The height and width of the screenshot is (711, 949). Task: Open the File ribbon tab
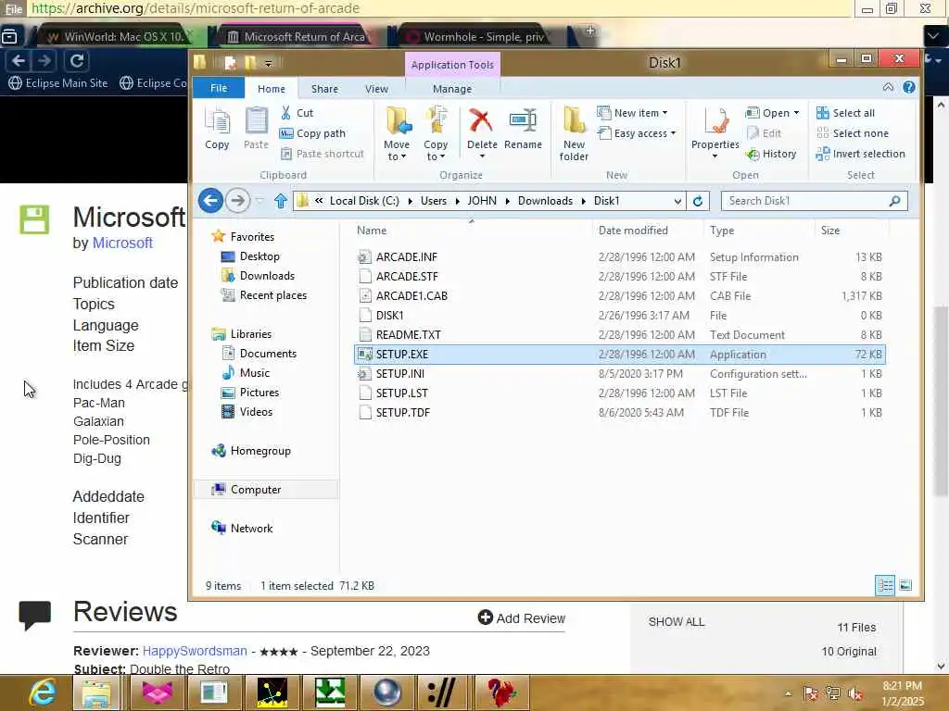click(219, 88)
